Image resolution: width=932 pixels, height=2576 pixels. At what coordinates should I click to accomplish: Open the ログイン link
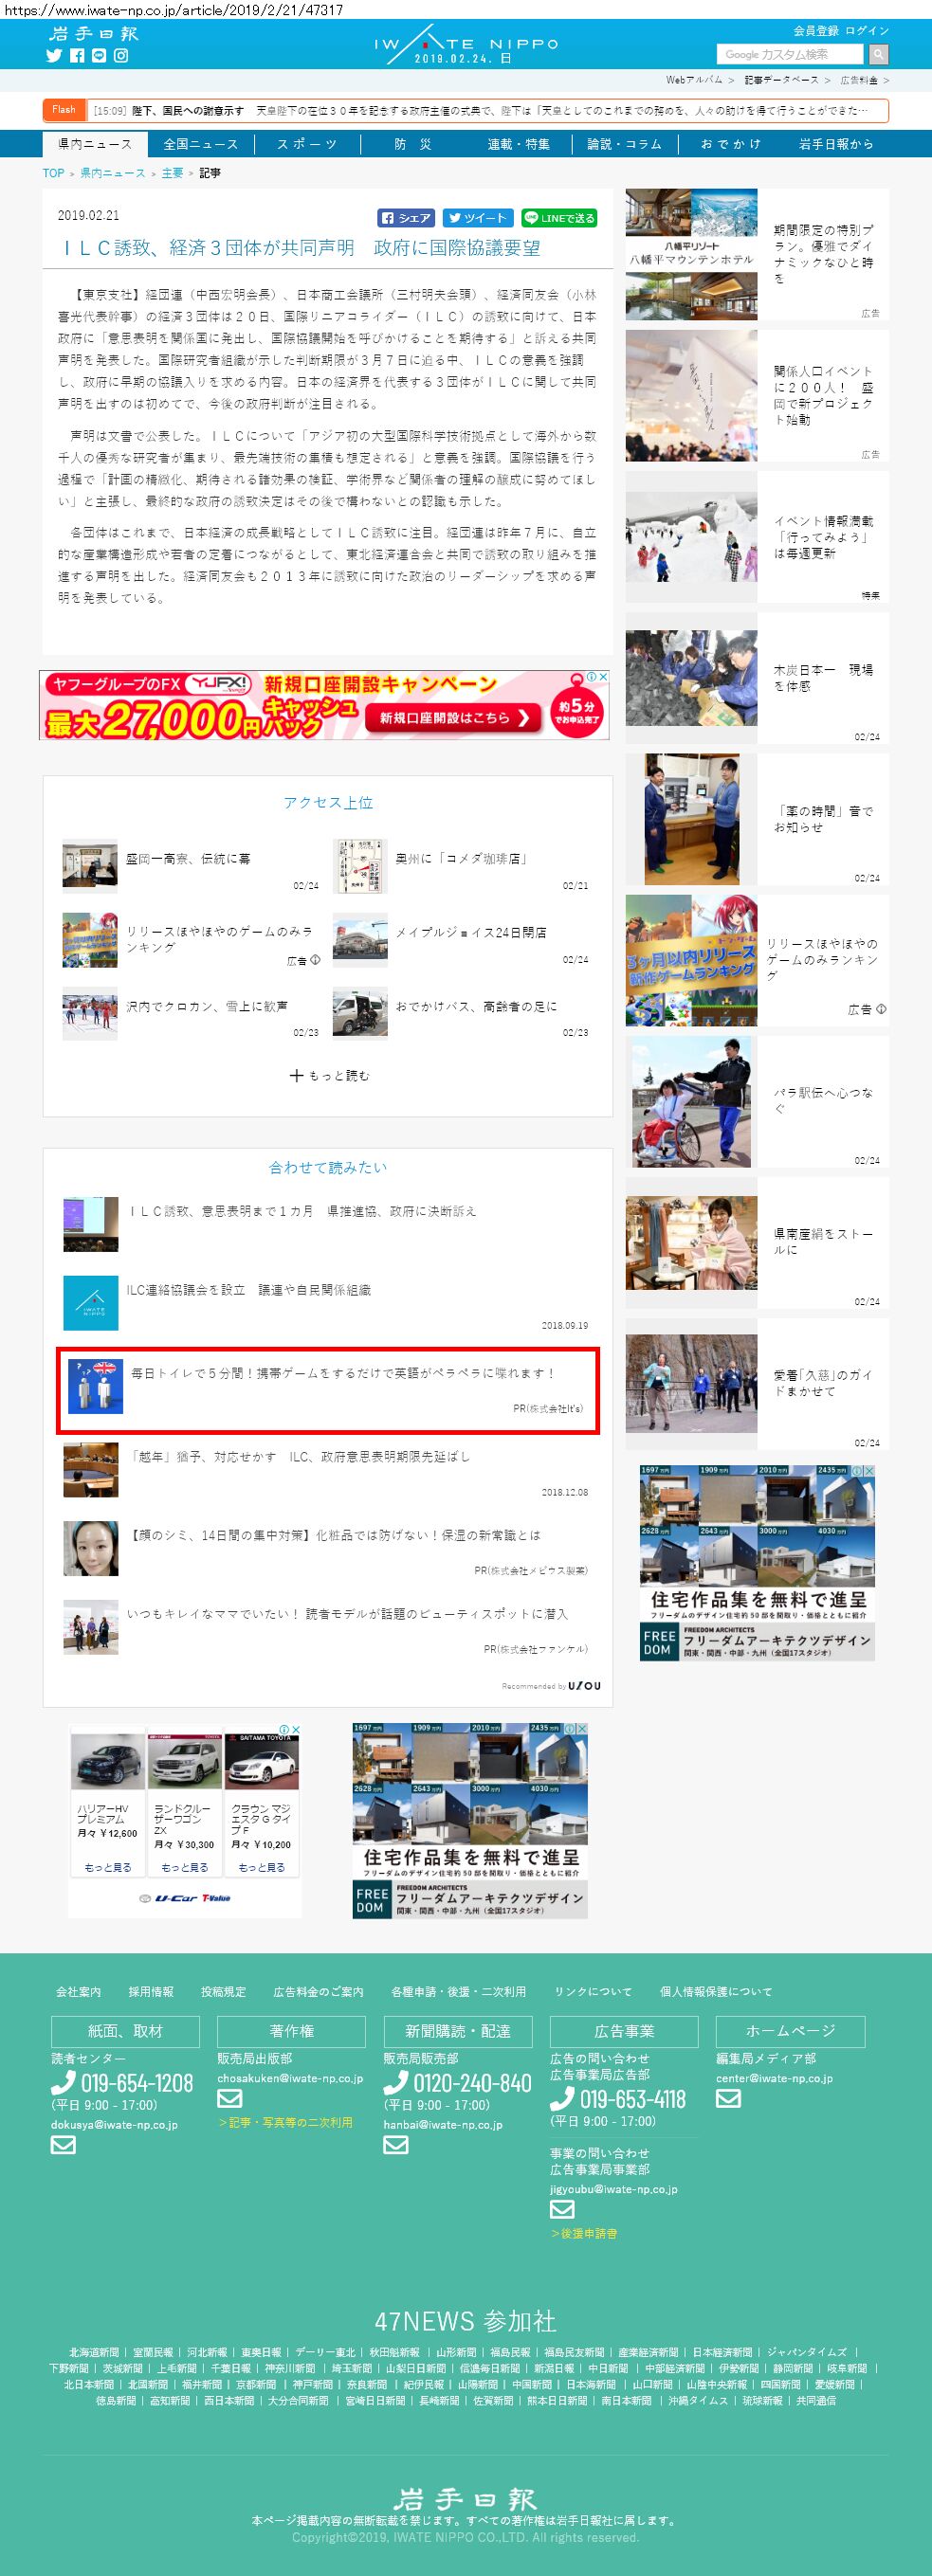coord(866,30)
